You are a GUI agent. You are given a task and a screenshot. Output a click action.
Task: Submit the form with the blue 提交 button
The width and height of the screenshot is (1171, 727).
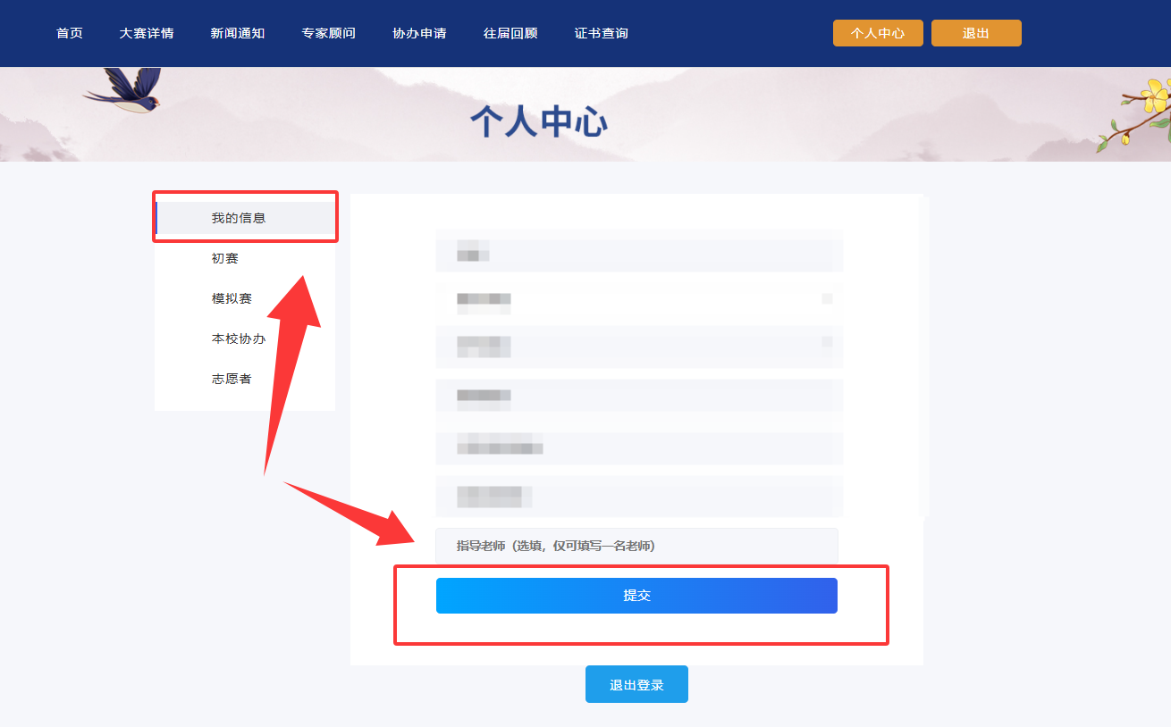[636, 596]
